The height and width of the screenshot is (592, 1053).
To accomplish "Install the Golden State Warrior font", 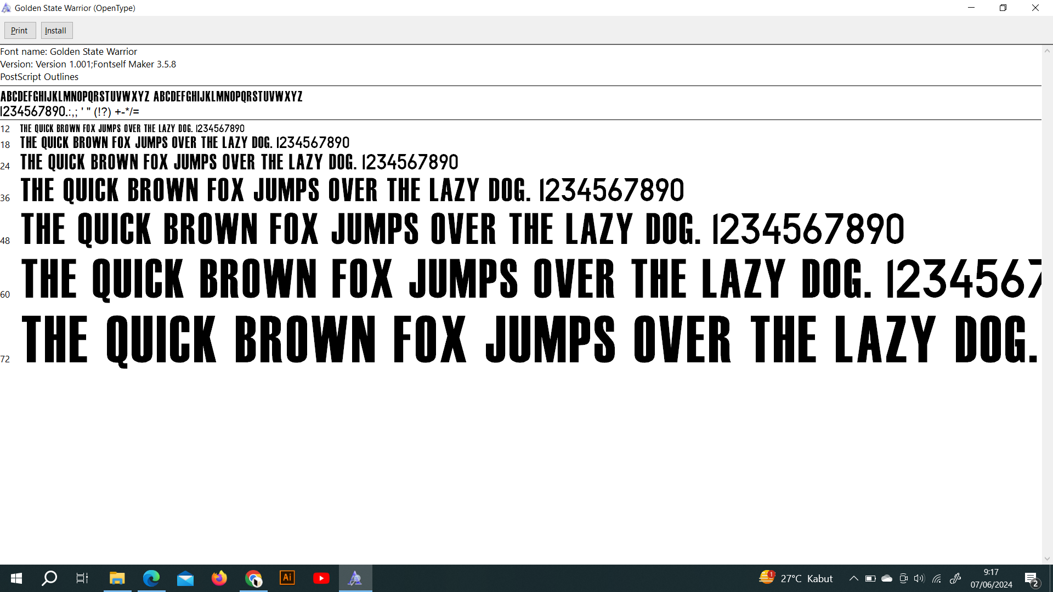I will (x=56, y=31).
